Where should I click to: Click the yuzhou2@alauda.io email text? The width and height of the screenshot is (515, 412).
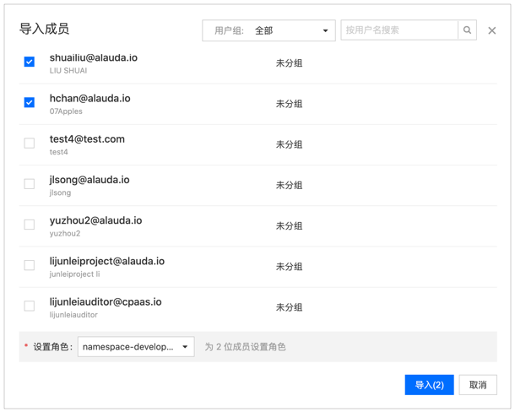point(95,220)
